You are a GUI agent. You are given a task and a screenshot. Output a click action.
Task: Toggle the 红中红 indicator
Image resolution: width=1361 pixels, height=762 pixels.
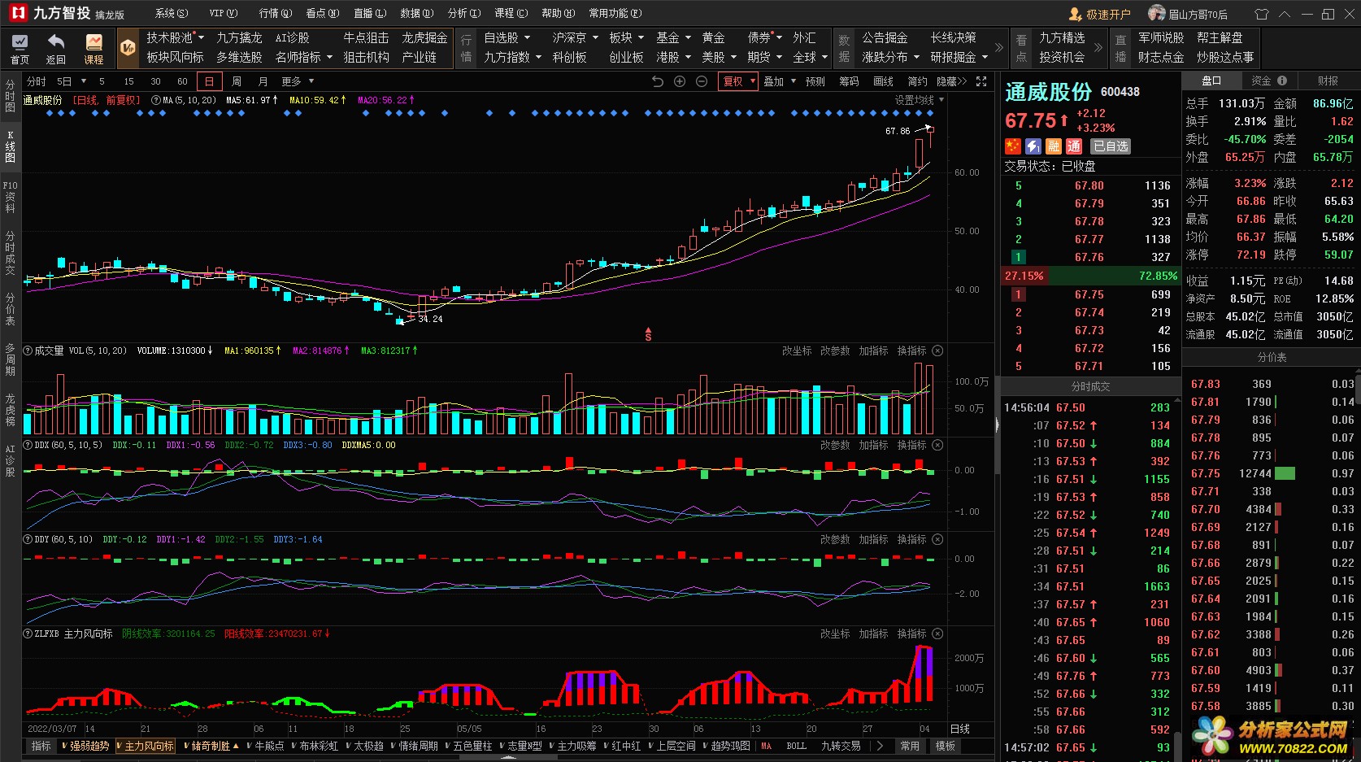click(x=622, y=746)
